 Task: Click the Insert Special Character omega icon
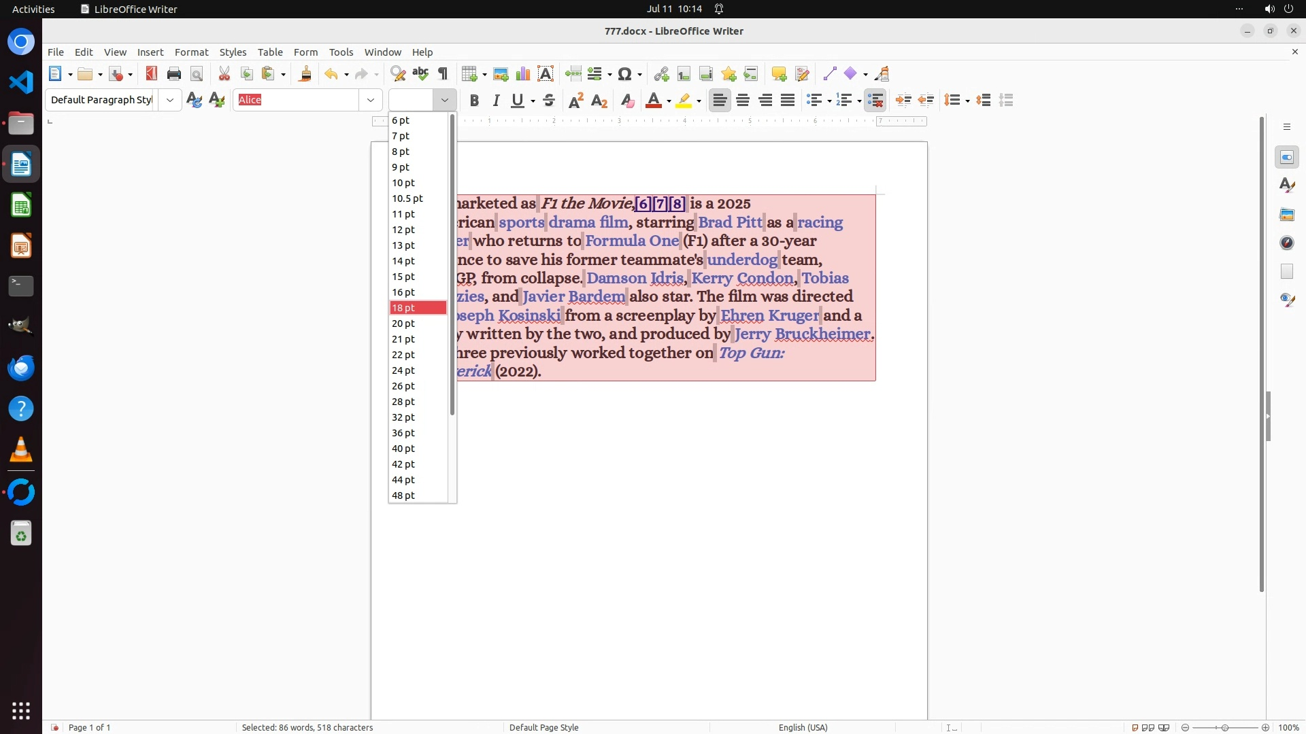[x=625, y=73]
